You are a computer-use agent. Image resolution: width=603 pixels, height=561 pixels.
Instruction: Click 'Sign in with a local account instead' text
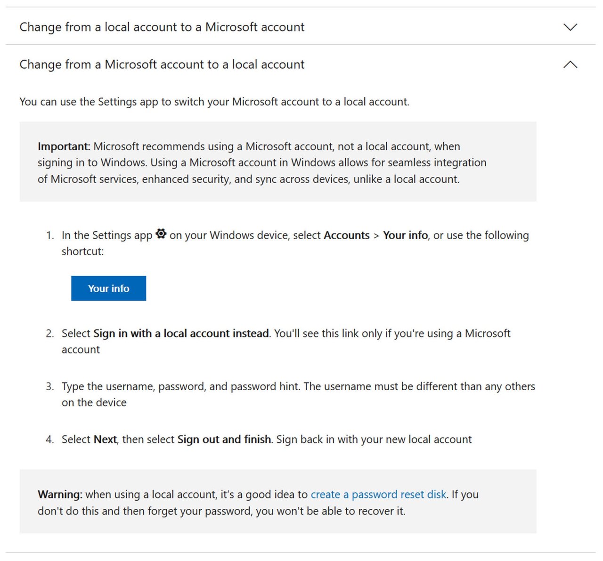click(x=181, y=333)
